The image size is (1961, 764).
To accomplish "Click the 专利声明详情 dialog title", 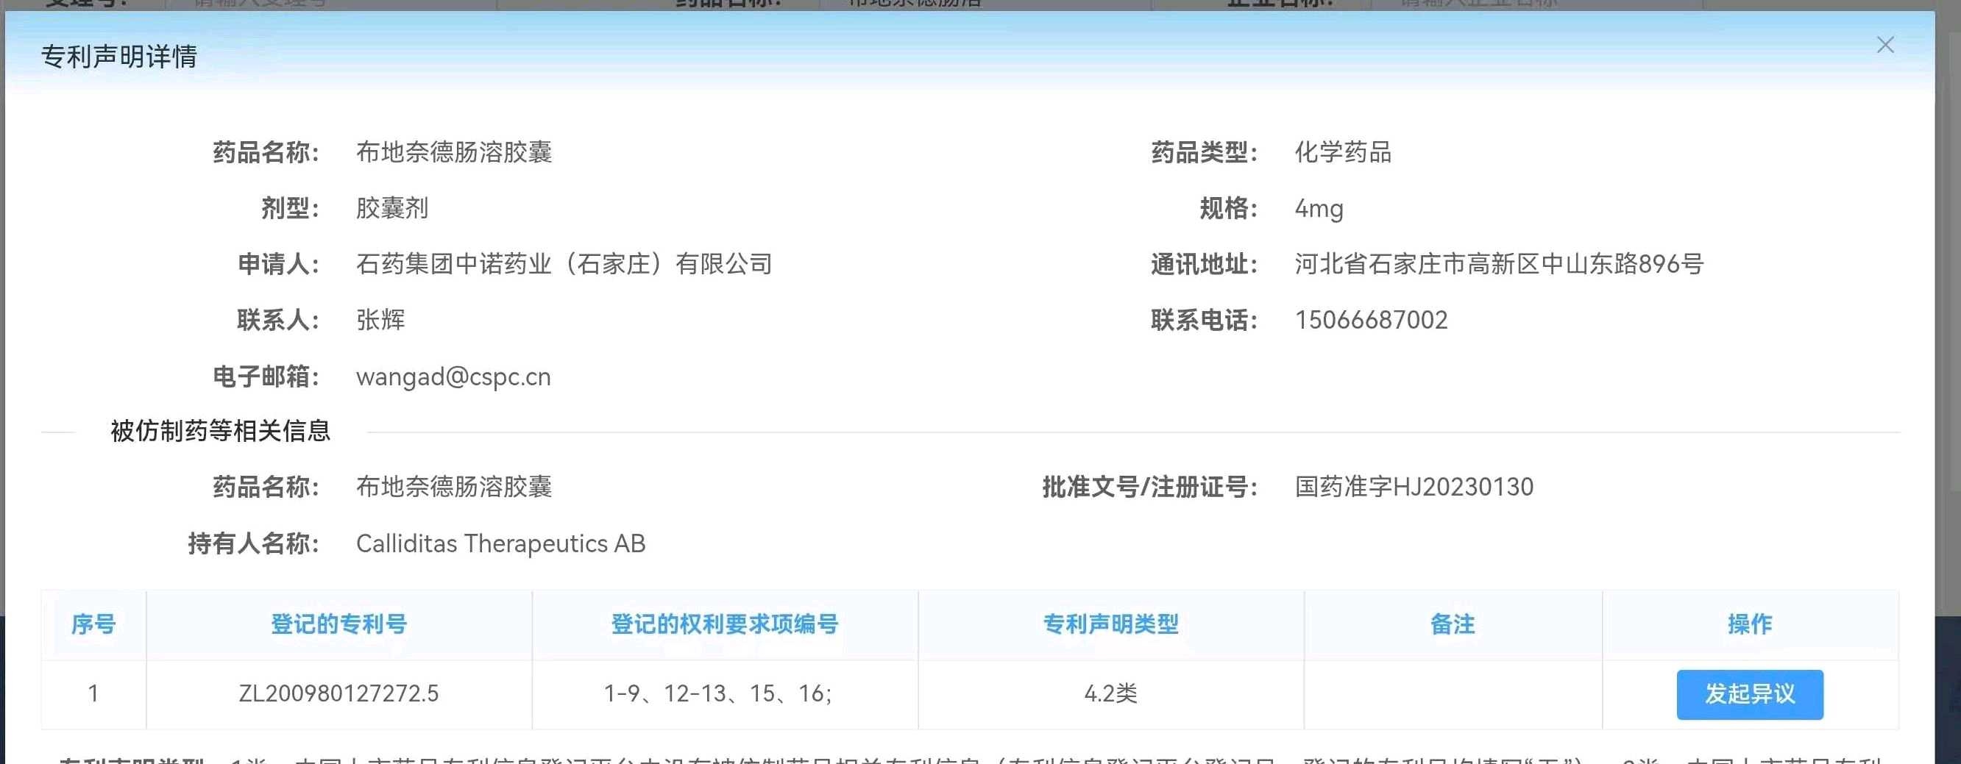I will pos(119,57).
